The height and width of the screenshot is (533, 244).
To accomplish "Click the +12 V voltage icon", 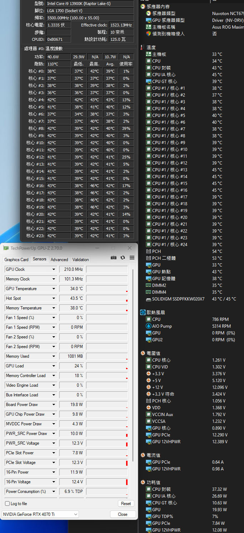I will coord(149,387).
